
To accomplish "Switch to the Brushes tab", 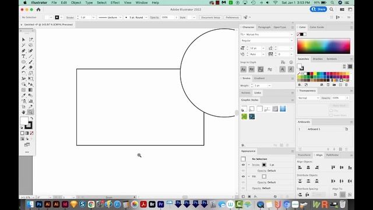I will pos(318,59).
